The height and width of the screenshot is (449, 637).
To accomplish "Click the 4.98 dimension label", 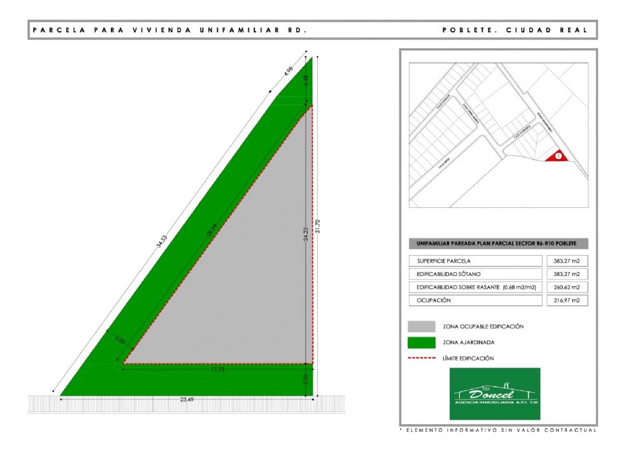I will [x=288, y=71].
